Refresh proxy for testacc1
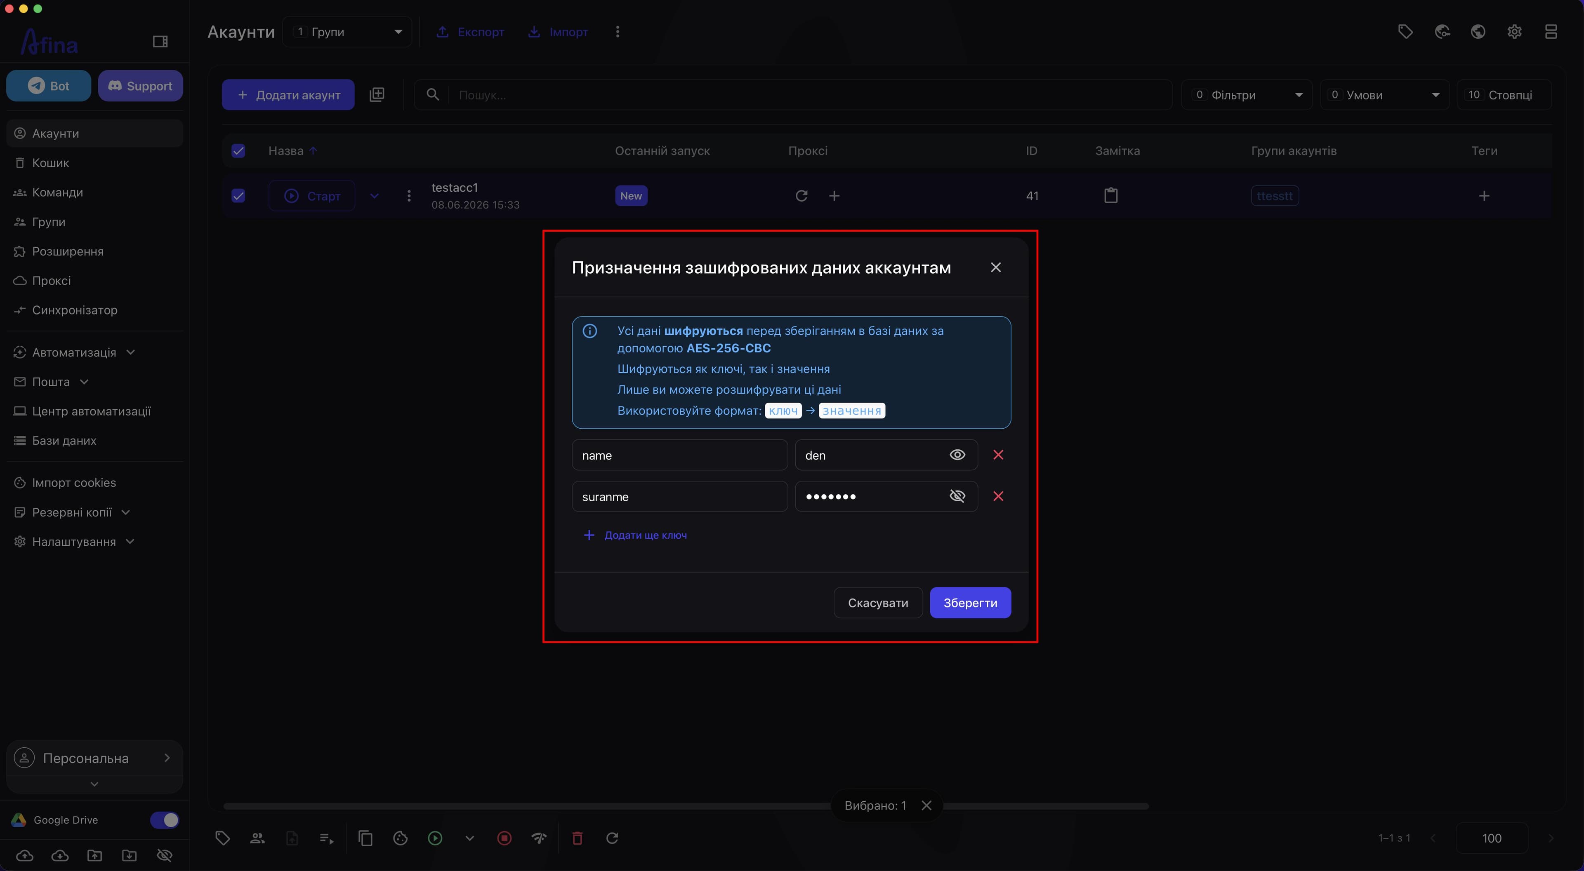Screen dimensions: 1584x871 (x=801, y=195)
